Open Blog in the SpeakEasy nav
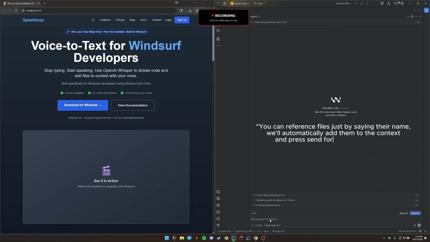The width and height of the screenshot is (430, 242). pos(132,20)
